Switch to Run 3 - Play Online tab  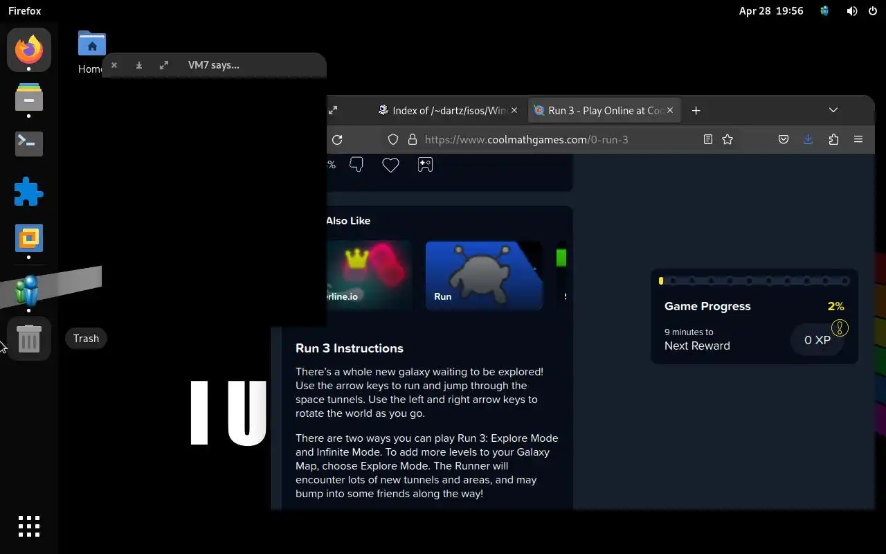point(604,110)
